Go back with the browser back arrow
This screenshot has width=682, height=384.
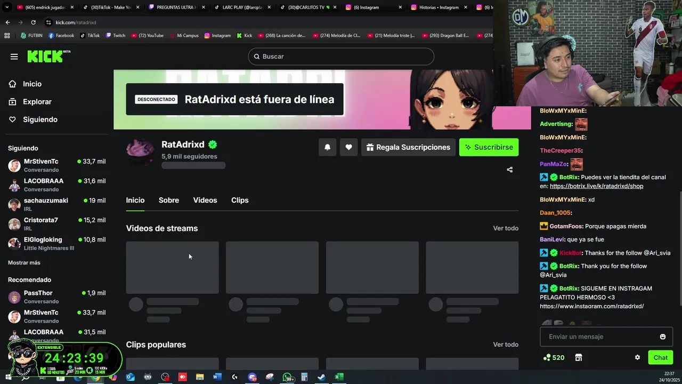(7, 22)
